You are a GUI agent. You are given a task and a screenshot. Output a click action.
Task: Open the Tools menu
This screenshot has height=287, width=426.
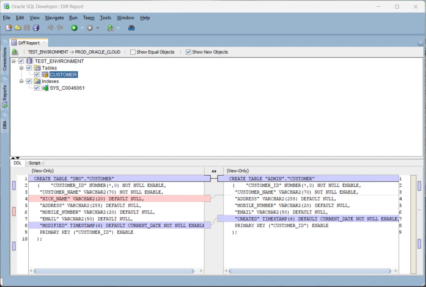(x=105, y=17)
